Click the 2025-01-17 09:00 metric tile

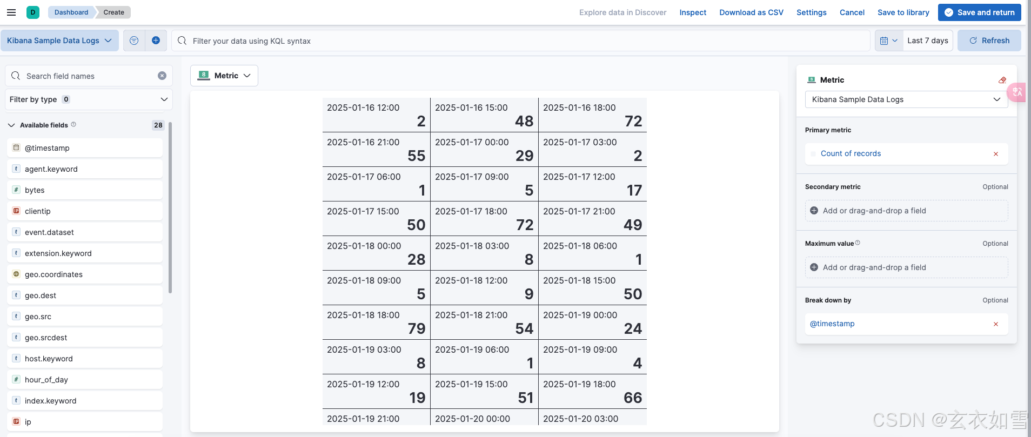click(x=484, y=184)
